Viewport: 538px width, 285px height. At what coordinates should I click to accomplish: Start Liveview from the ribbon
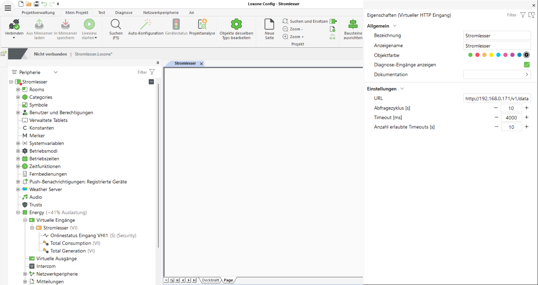89,25
